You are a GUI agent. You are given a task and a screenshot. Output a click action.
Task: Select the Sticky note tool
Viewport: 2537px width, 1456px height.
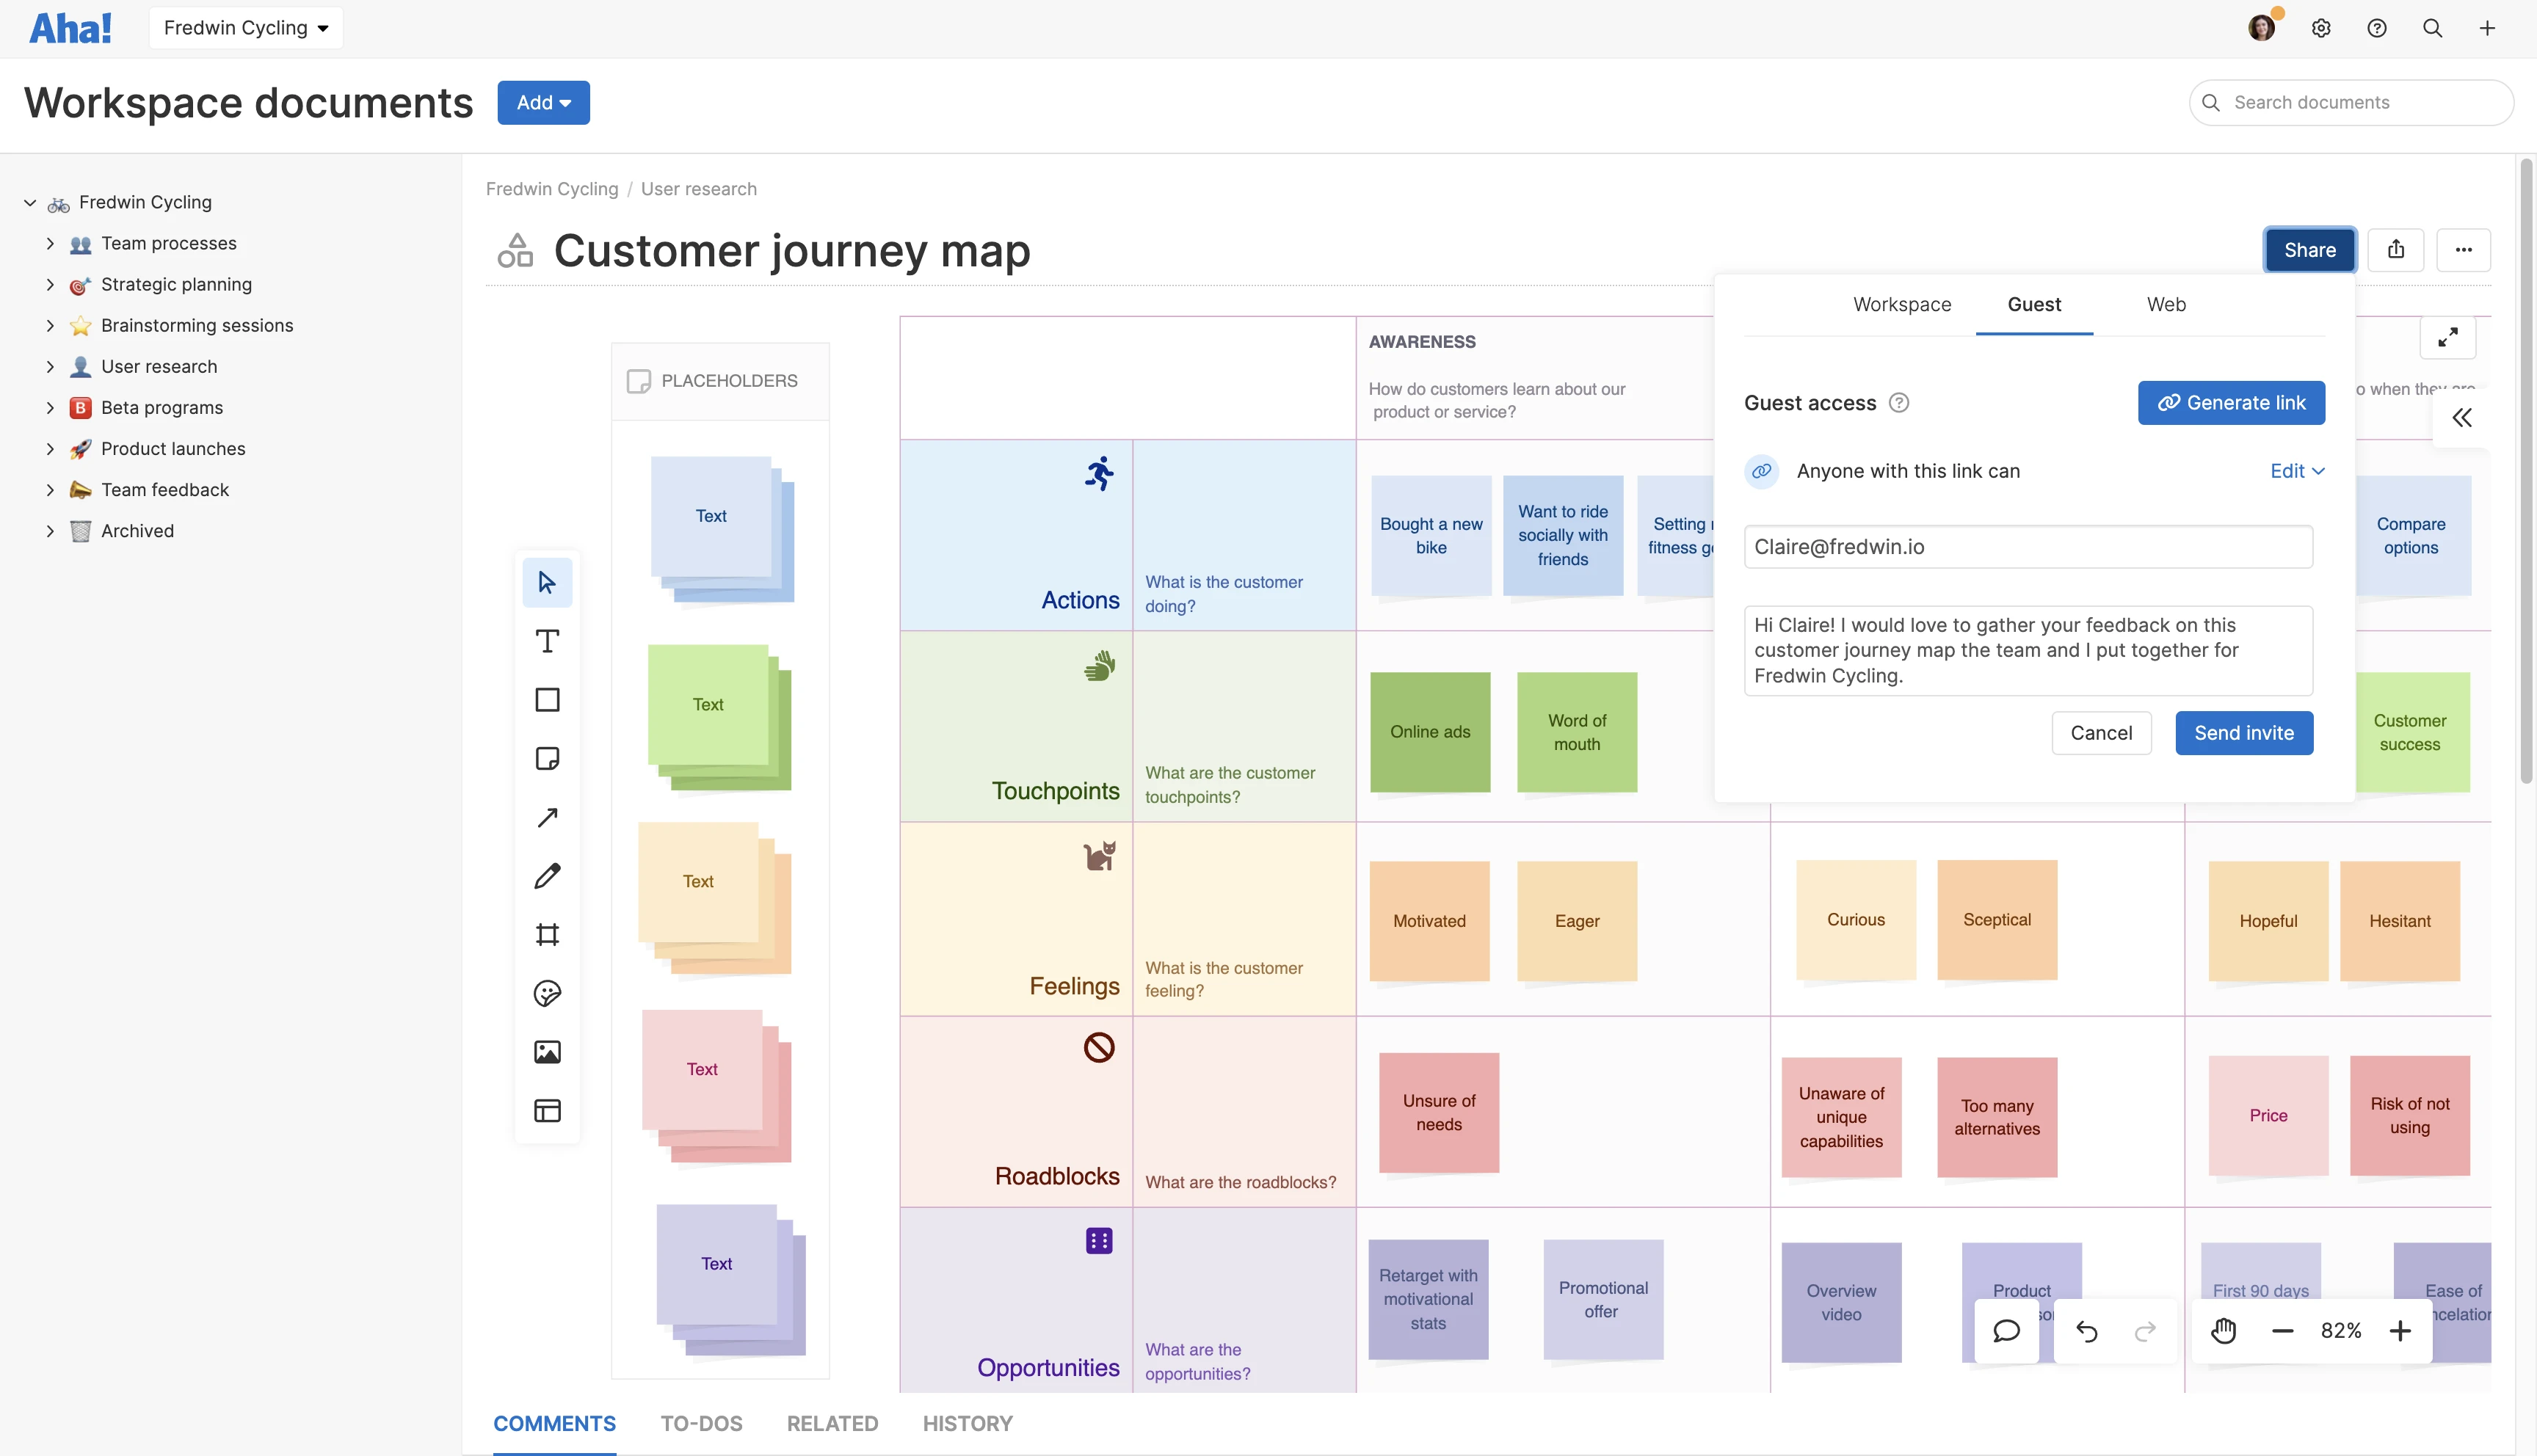click(x=547, y=759)
